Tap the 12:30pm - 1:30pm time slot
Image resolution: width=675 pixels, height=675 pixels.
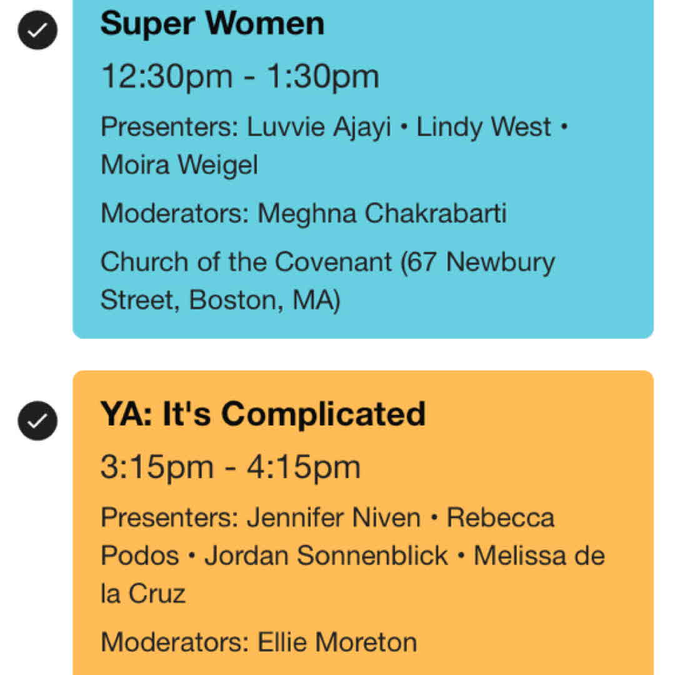[x=240, y=76]
